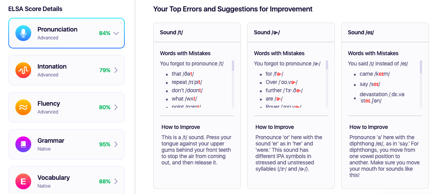
Task: Collapse the Pronunciation score chevron
Action: [x=116, y=34]
